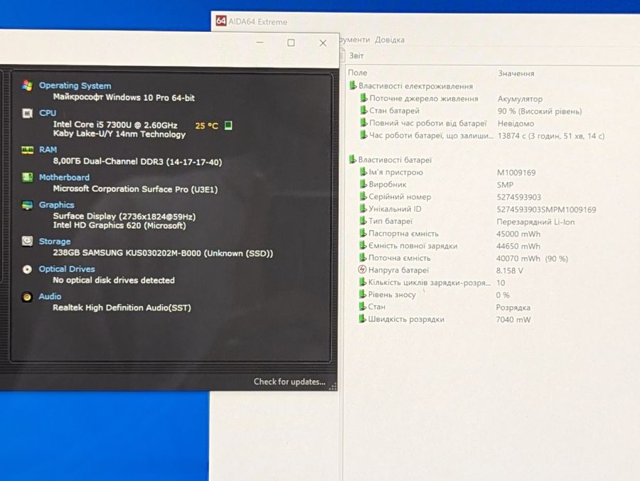Click the icon beside Повний час роботи від батареї
Image resolution: width=640 pixels, height=481 pixels.
tap(363, 122)
